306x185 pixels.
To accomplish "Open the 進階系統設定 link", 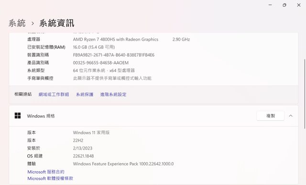I will [x=113, y=95].
